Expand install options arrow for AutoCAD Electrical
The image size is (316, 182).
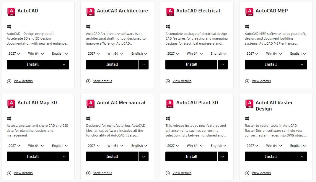pos(223,64)
